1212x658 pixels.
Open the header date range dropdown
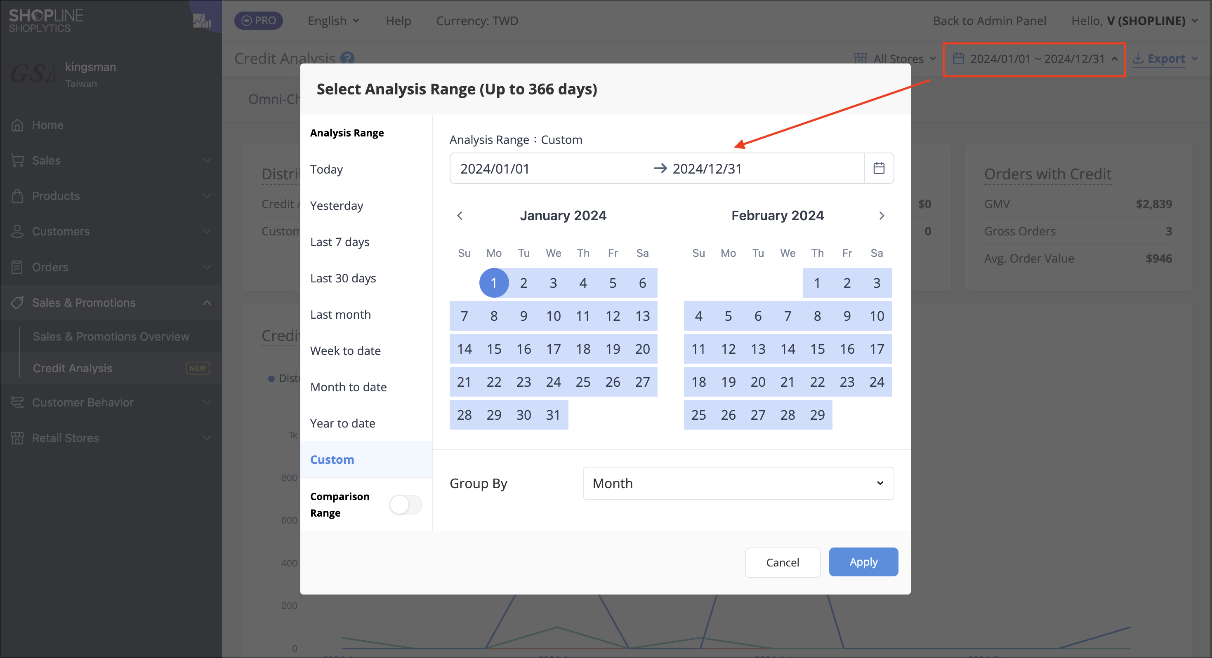1034,59
